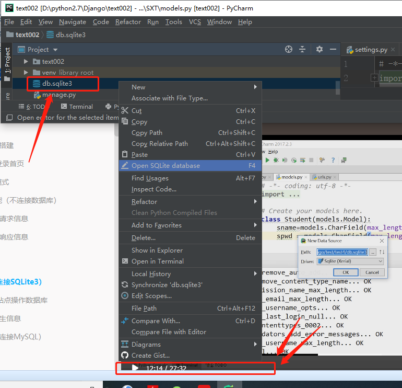Click the tool windows icon in status bar
The image size is (402, 388).
point(9,118)
